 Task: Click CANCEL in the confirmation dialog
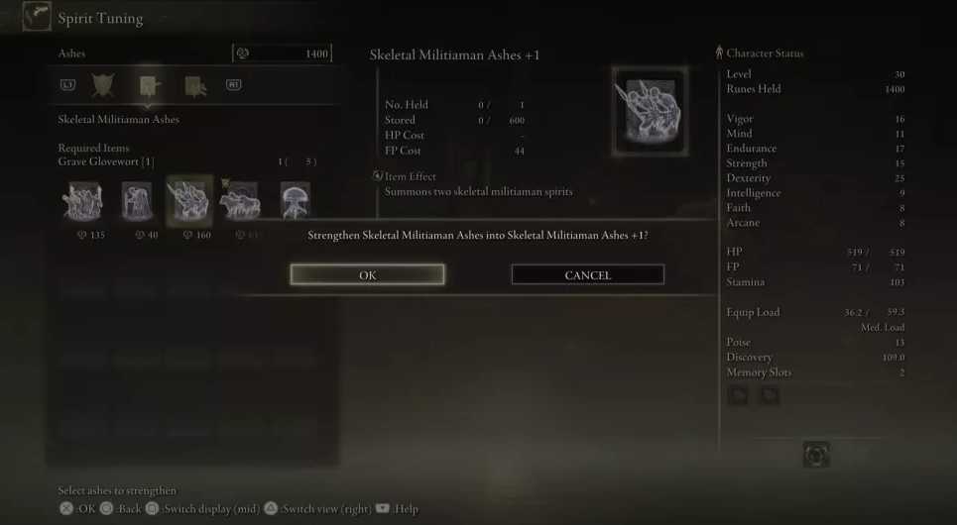(588, 275)
